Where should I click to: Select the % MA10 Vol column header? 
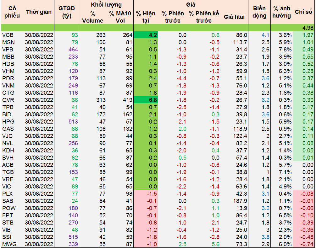(x=120, y=17)
